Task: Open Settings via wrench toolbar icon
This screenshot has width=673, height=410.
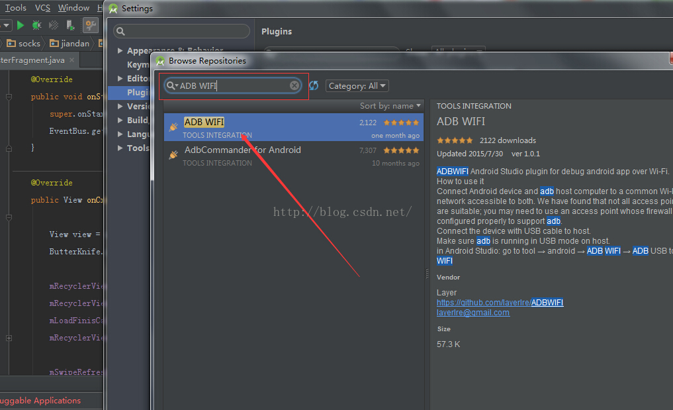Action: 91,25
